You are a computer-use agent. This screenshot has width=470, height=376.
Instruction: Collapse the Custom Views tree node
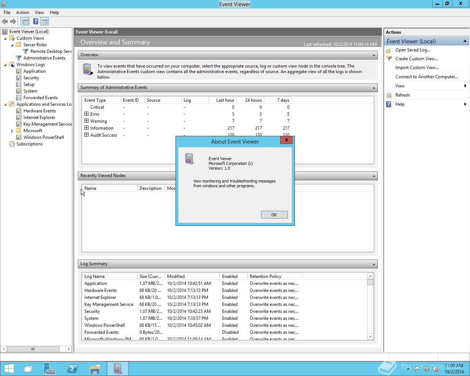tap(5, 39)
